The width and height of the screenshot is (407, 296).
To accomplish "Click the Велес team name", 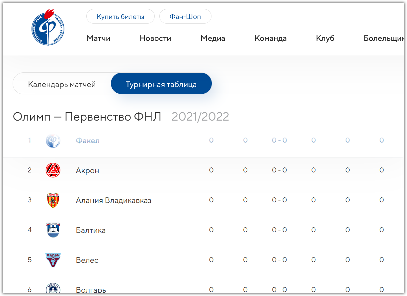I will tap(87, 260).
